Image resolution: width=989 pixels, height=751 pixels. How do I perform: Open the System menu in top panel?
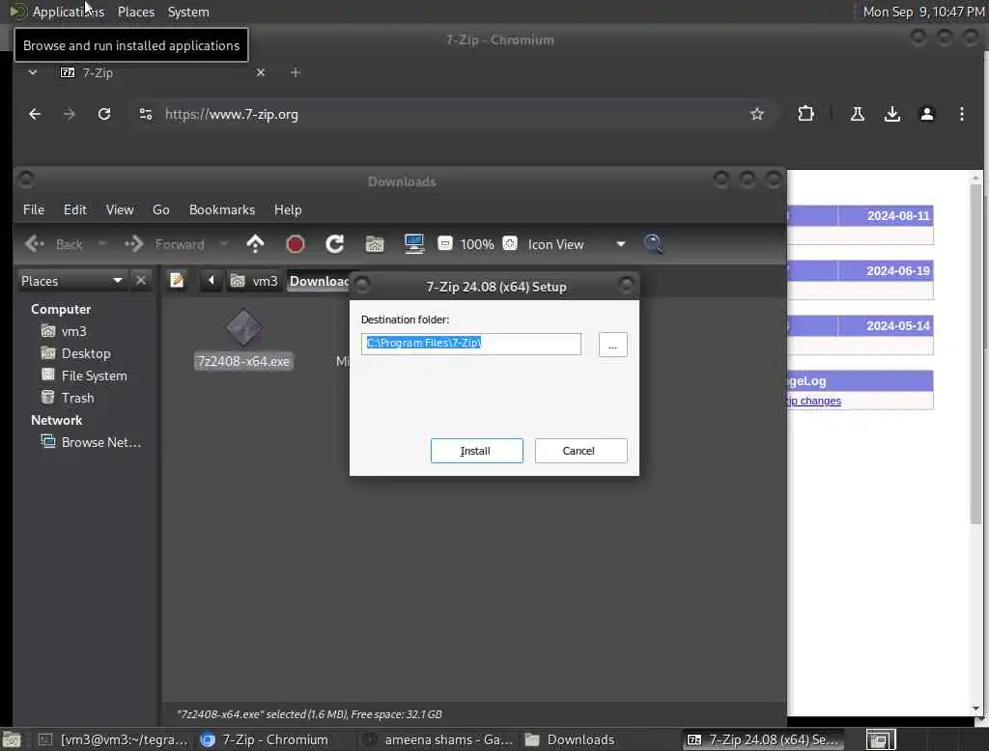[x=188, y=12]
